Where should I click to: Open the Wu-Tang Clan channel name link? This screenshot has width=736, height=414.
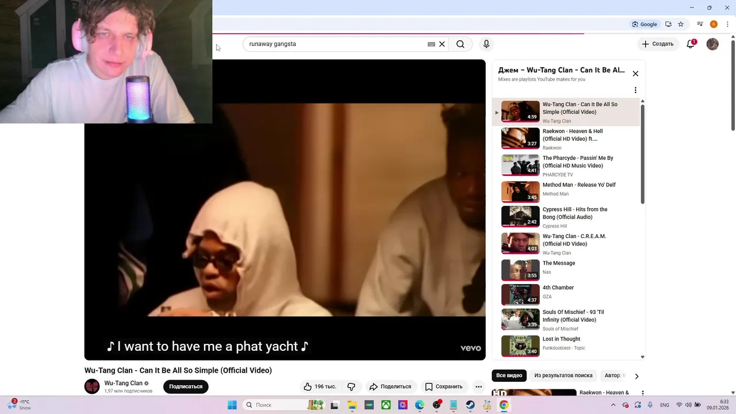point(123,383)
